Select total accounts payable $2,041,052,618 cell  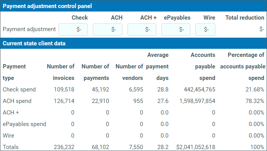click(196, 147)
